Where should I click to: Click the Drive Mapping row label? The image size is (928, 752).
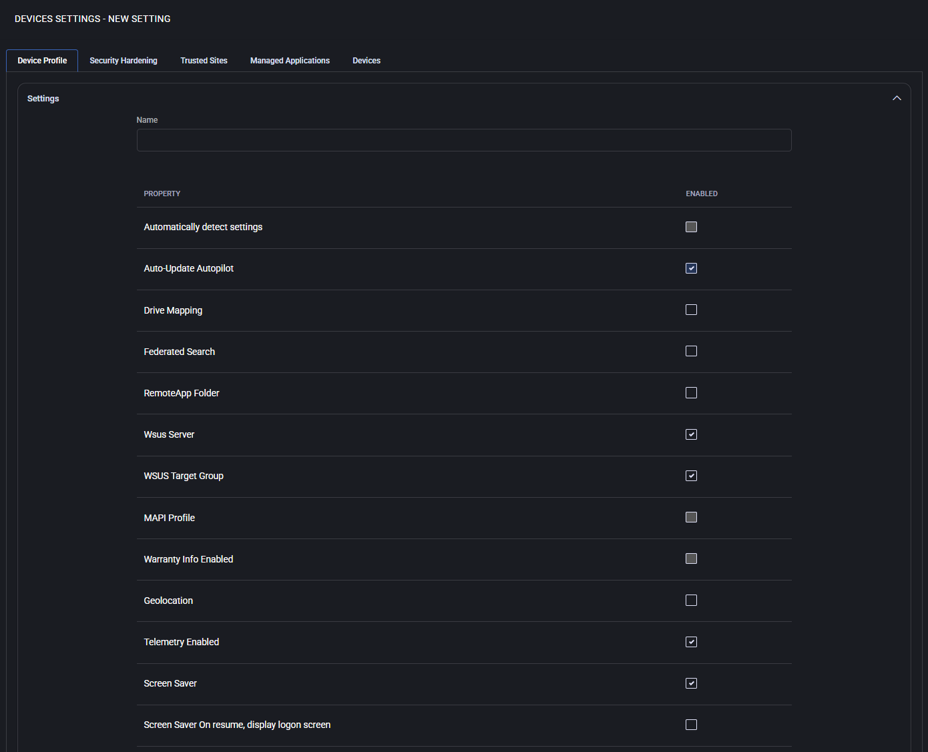click(x=173, y=310)
